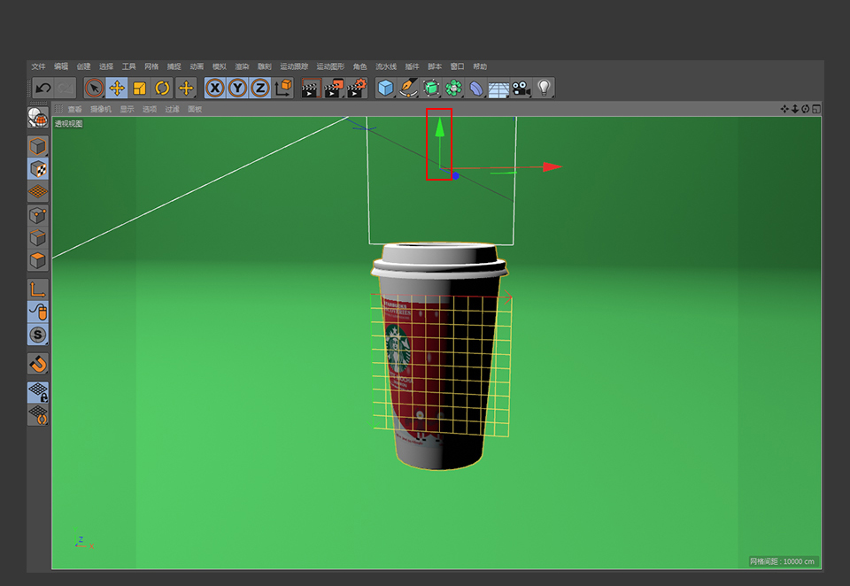Click the greyed-out Redo icon
The image size is (850, 586).
point(65,88)
